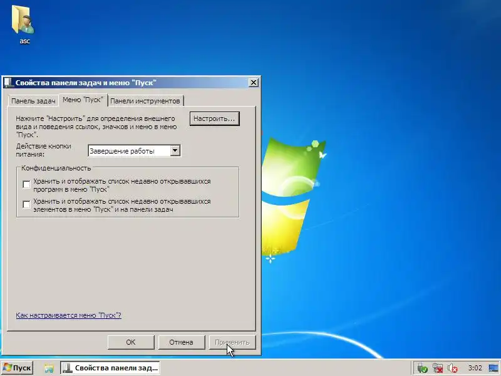Click the Пуск start button

[x=18, y=368]
